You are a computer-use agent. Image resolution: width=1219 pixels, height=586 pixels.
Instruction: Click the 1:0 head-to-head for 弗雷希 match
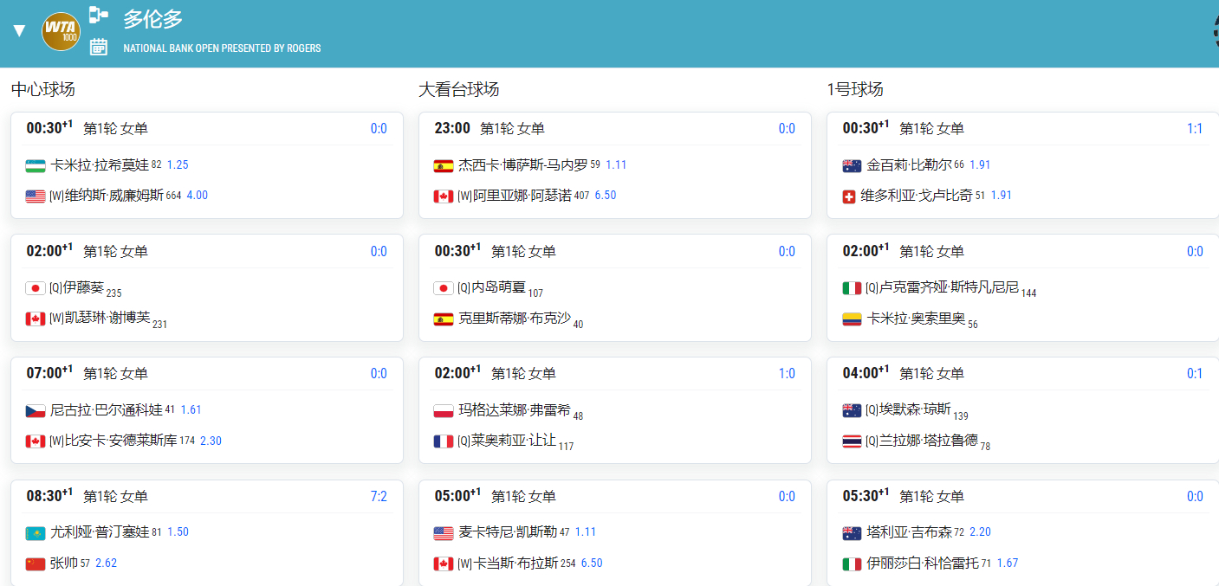pos(787,374)
